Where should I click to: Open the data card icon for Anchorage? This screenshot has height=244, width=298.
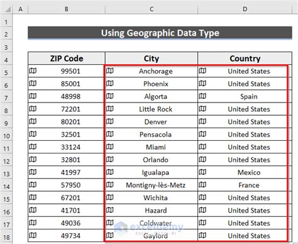[109, 71]
